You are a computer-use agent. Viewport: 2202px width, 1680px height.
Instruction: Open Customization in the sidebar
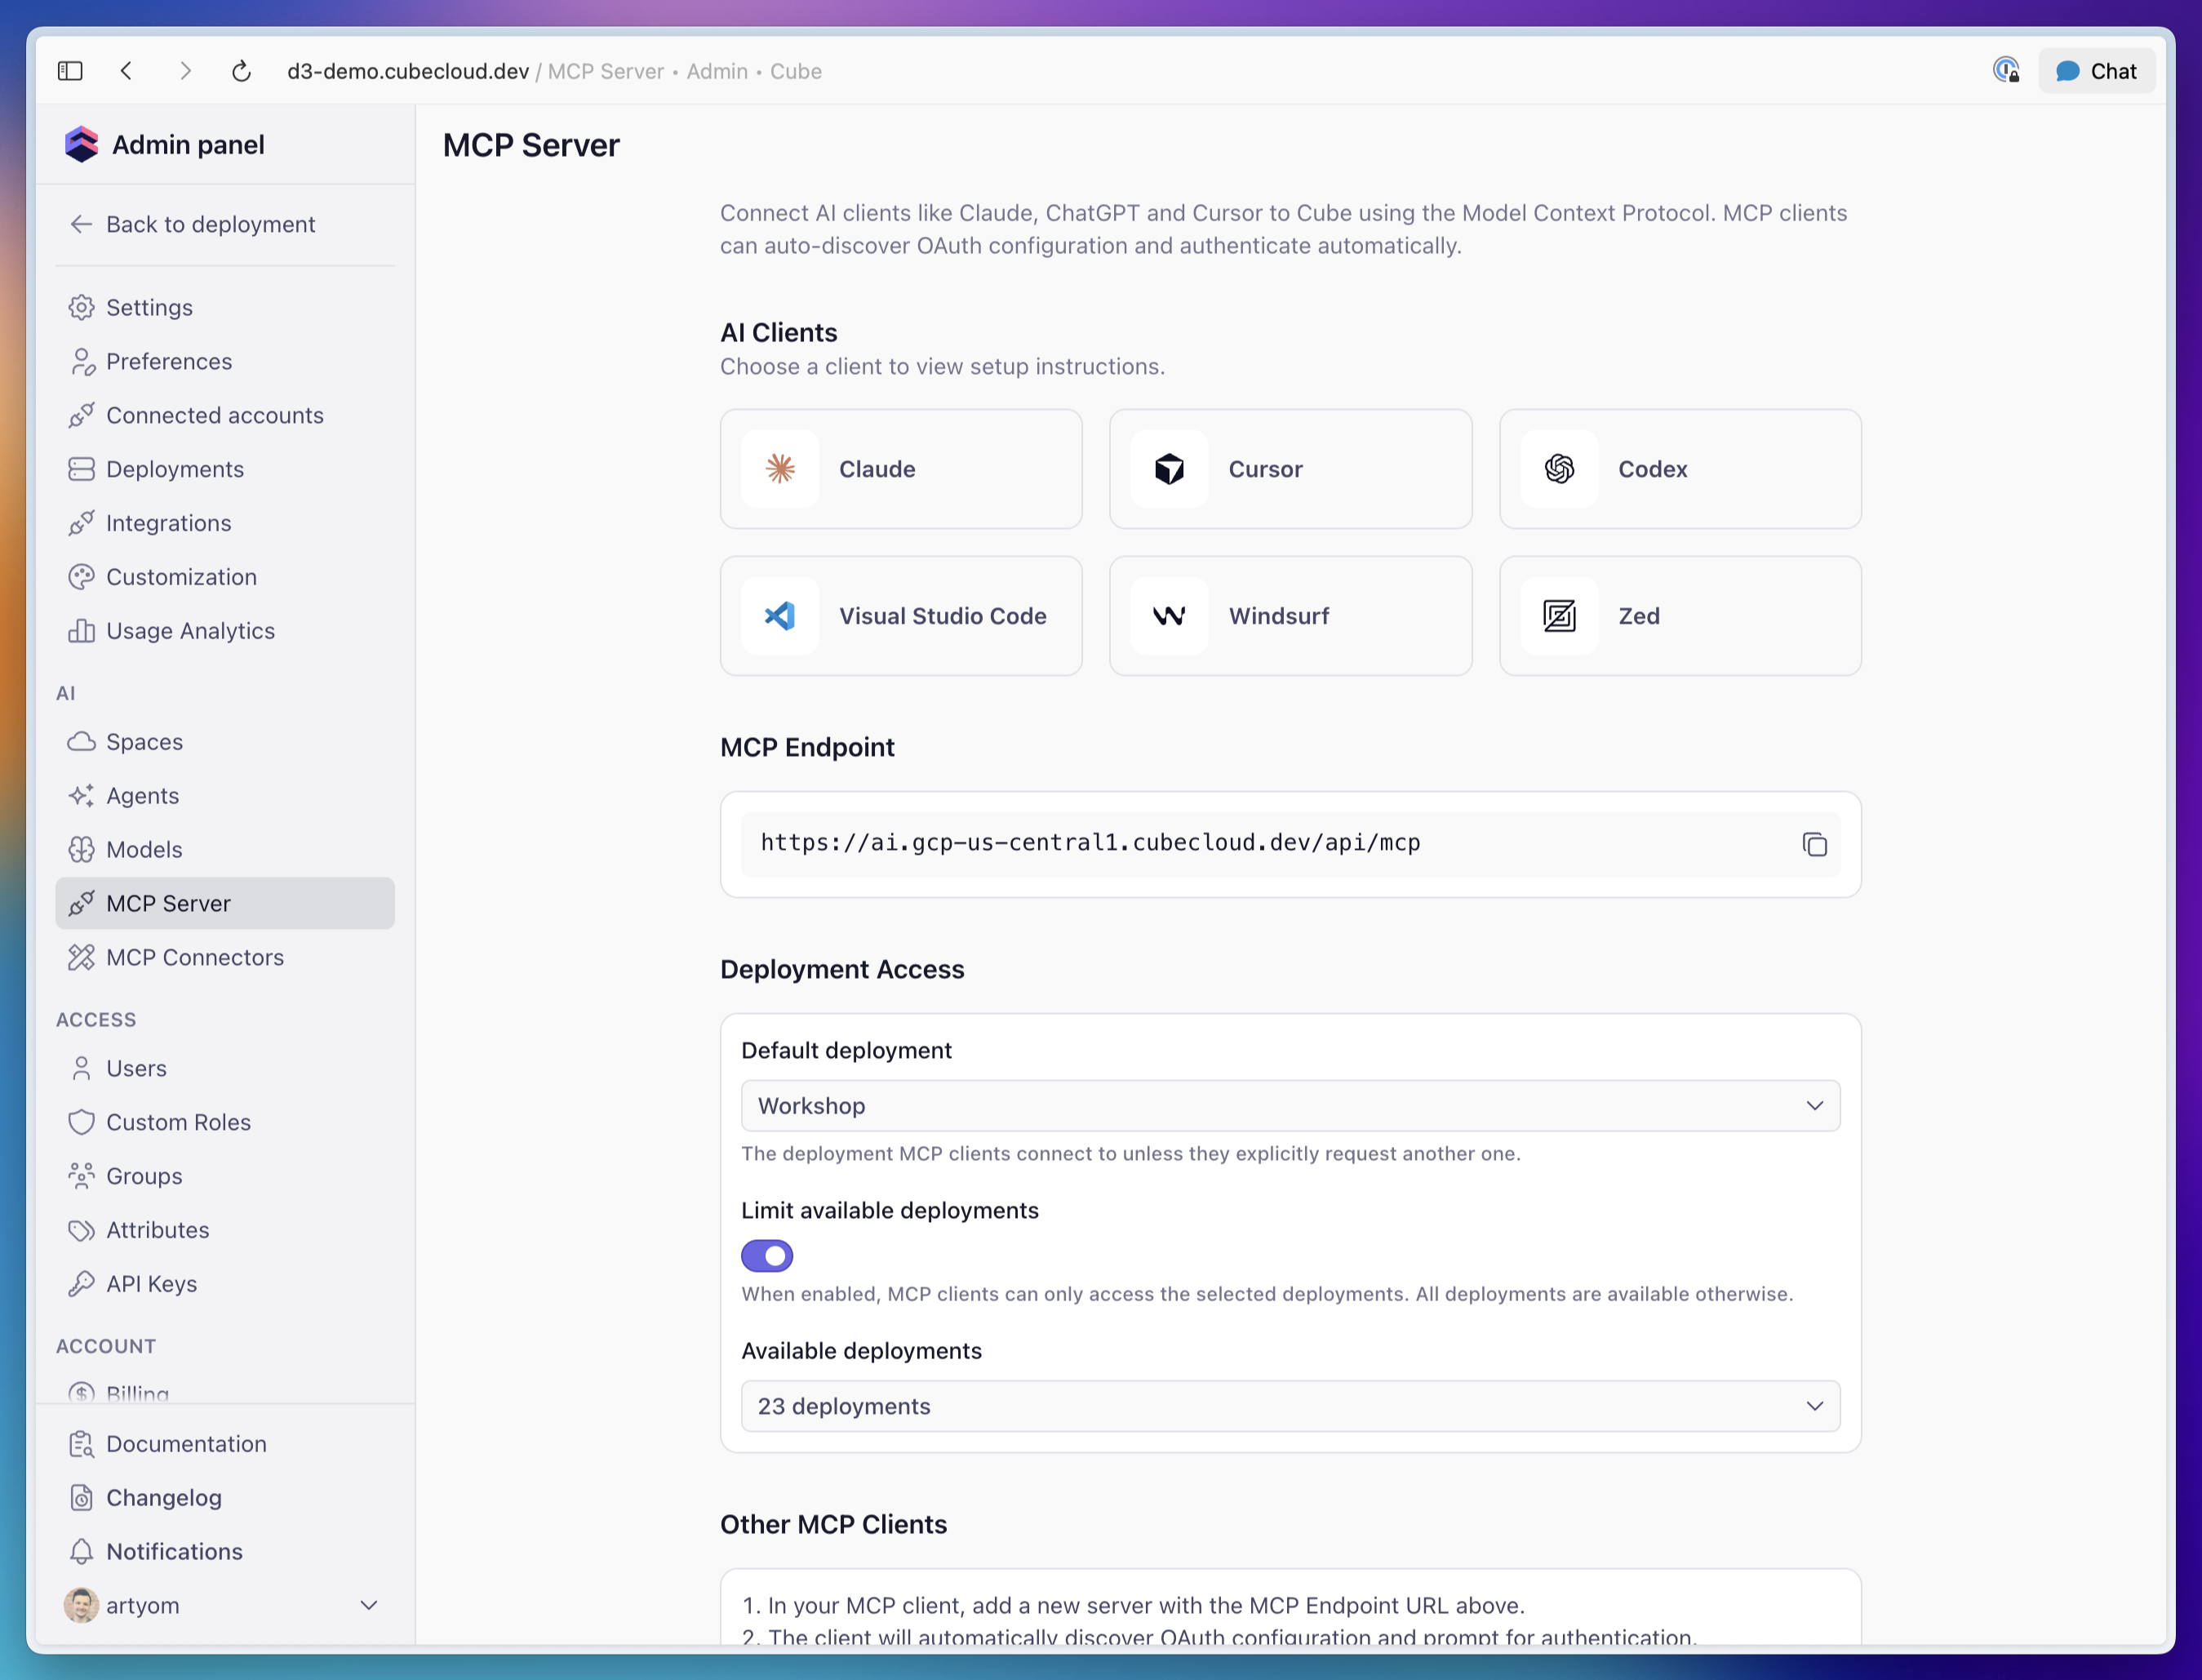click(x=225, y=577)
